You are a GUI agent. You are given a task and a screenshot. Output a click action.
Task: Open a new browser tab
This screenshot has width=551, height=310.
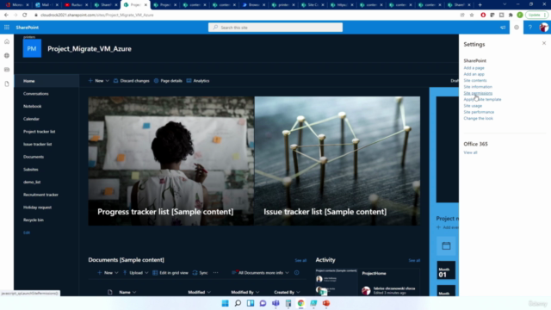[x=480, y=5]
